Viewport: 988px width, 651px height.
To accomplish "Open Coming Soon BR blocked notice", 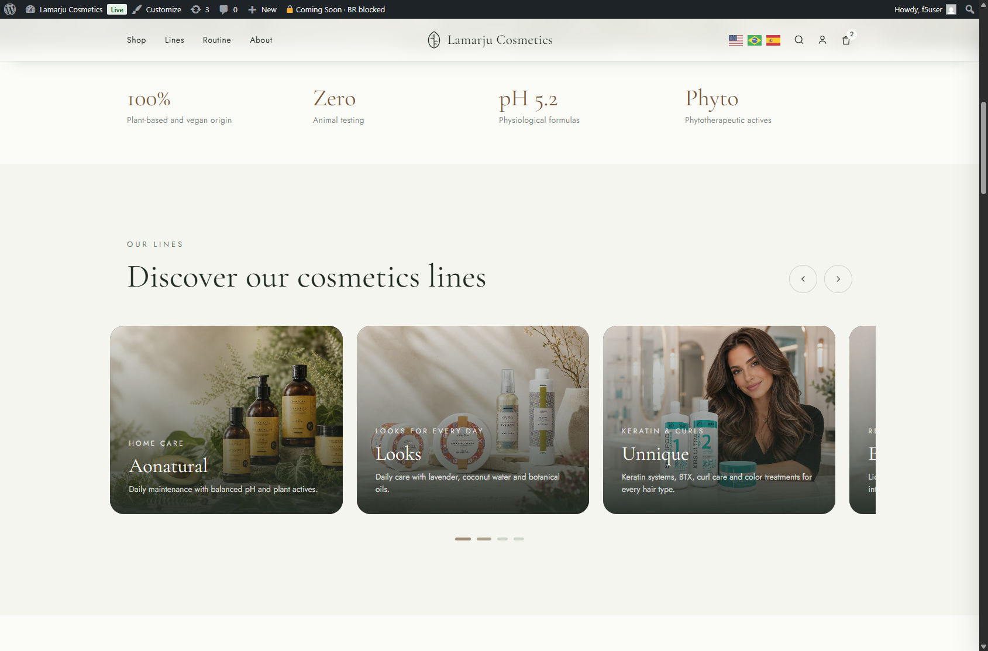I will (335, 9).
